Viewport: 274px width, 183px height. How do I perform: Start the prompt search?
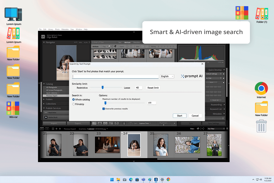coord(180,116)
